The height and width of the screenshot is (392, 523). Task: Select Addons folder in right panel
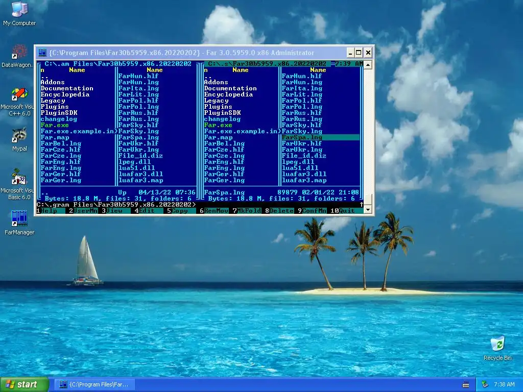coord(216,82)
